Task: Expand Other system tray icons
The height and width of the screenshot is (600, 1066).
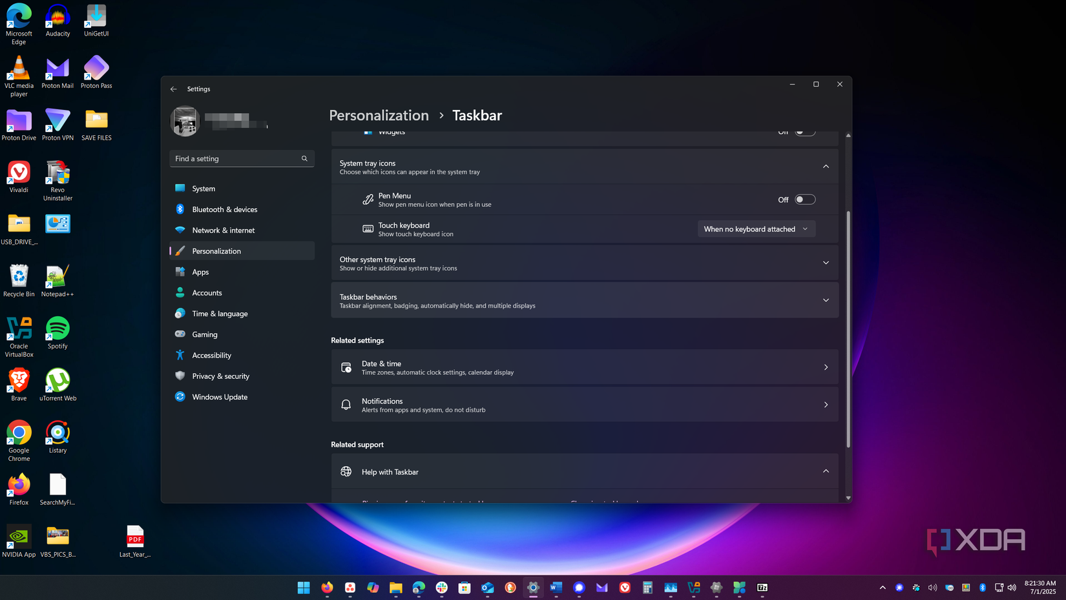Action: (x=585, y=263)
